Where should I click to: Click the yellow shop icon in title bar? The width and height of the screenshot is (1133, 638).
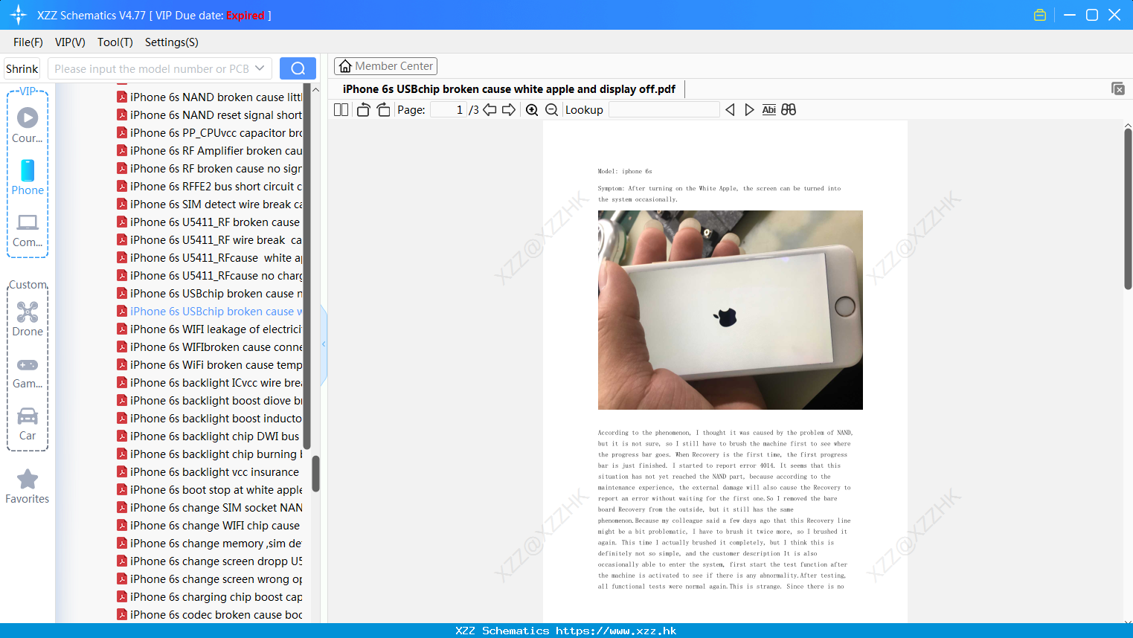pyautogui.click(x=1040, y=15)
